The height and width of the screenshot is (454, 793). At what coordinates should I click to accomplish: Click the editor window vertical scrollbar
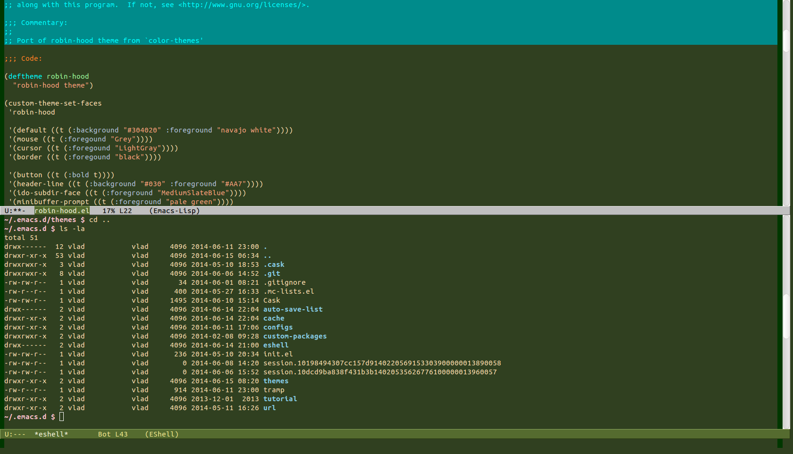[x=786, y=103]
